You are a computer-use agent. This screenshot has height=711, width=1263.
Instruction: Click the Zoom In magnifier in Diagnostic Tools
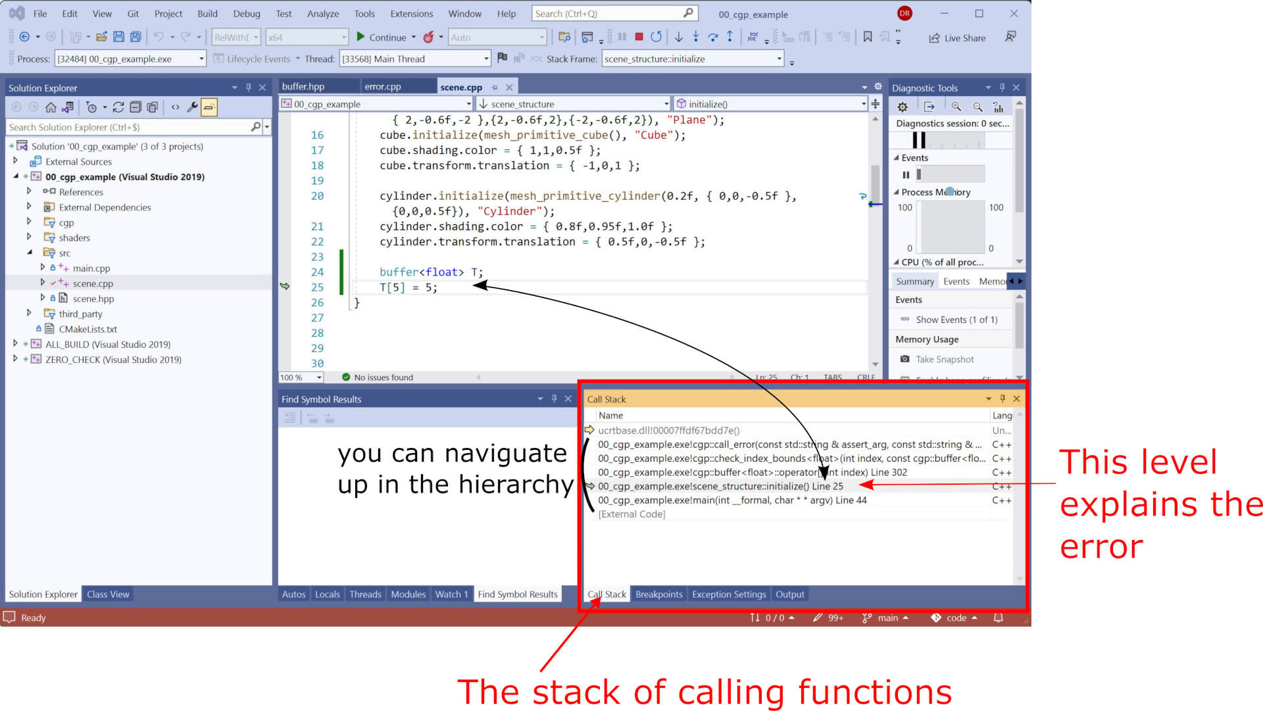coord(956,107)
